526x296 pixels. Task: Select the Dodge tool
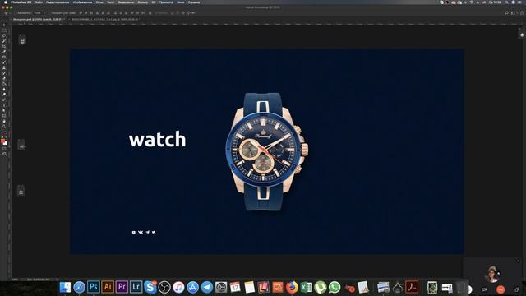[4, 95]
